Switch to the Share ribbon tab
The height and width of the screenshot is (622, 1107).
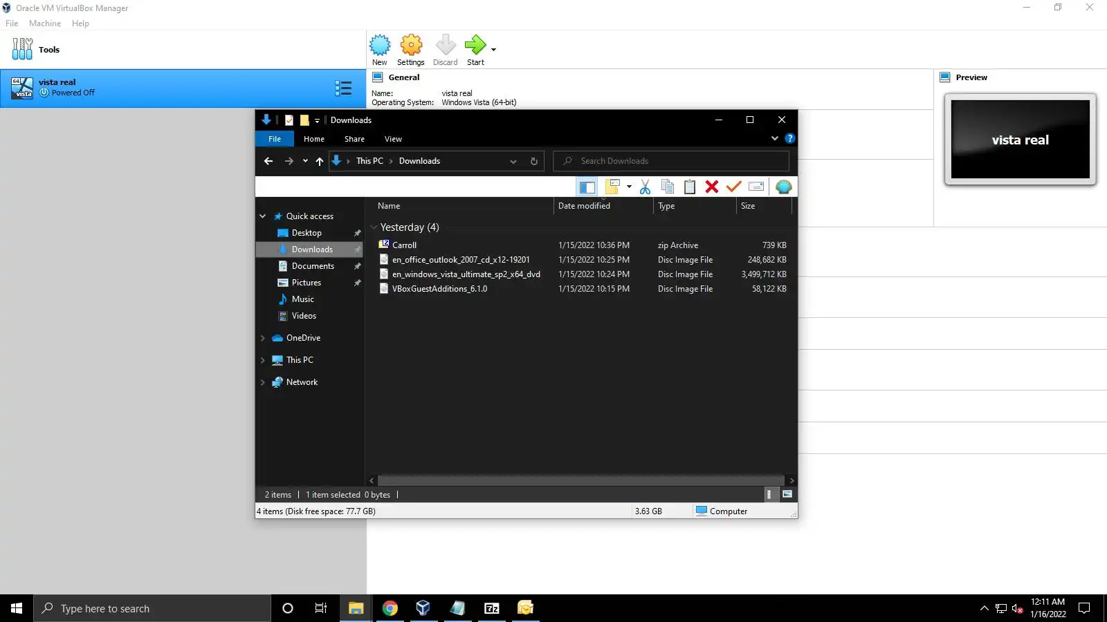(x=354, y=139)
